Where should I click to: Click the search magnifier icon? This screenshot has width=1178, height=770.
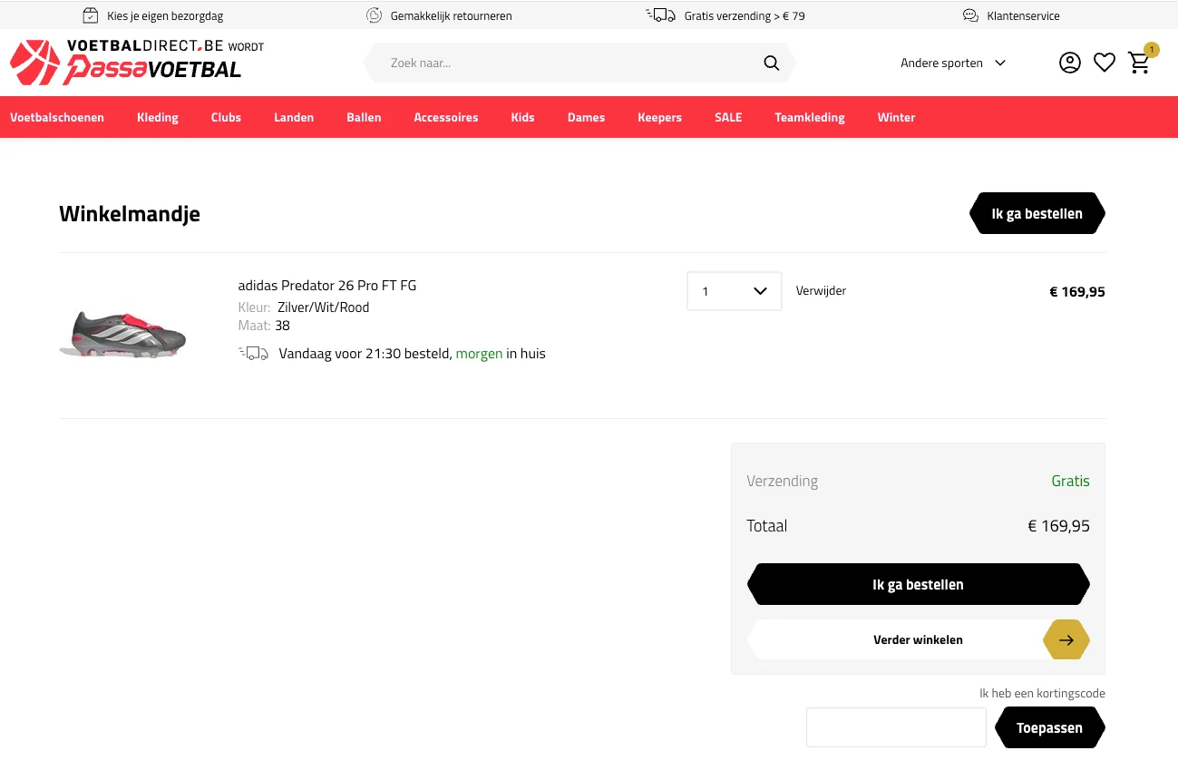click(771, 63)
